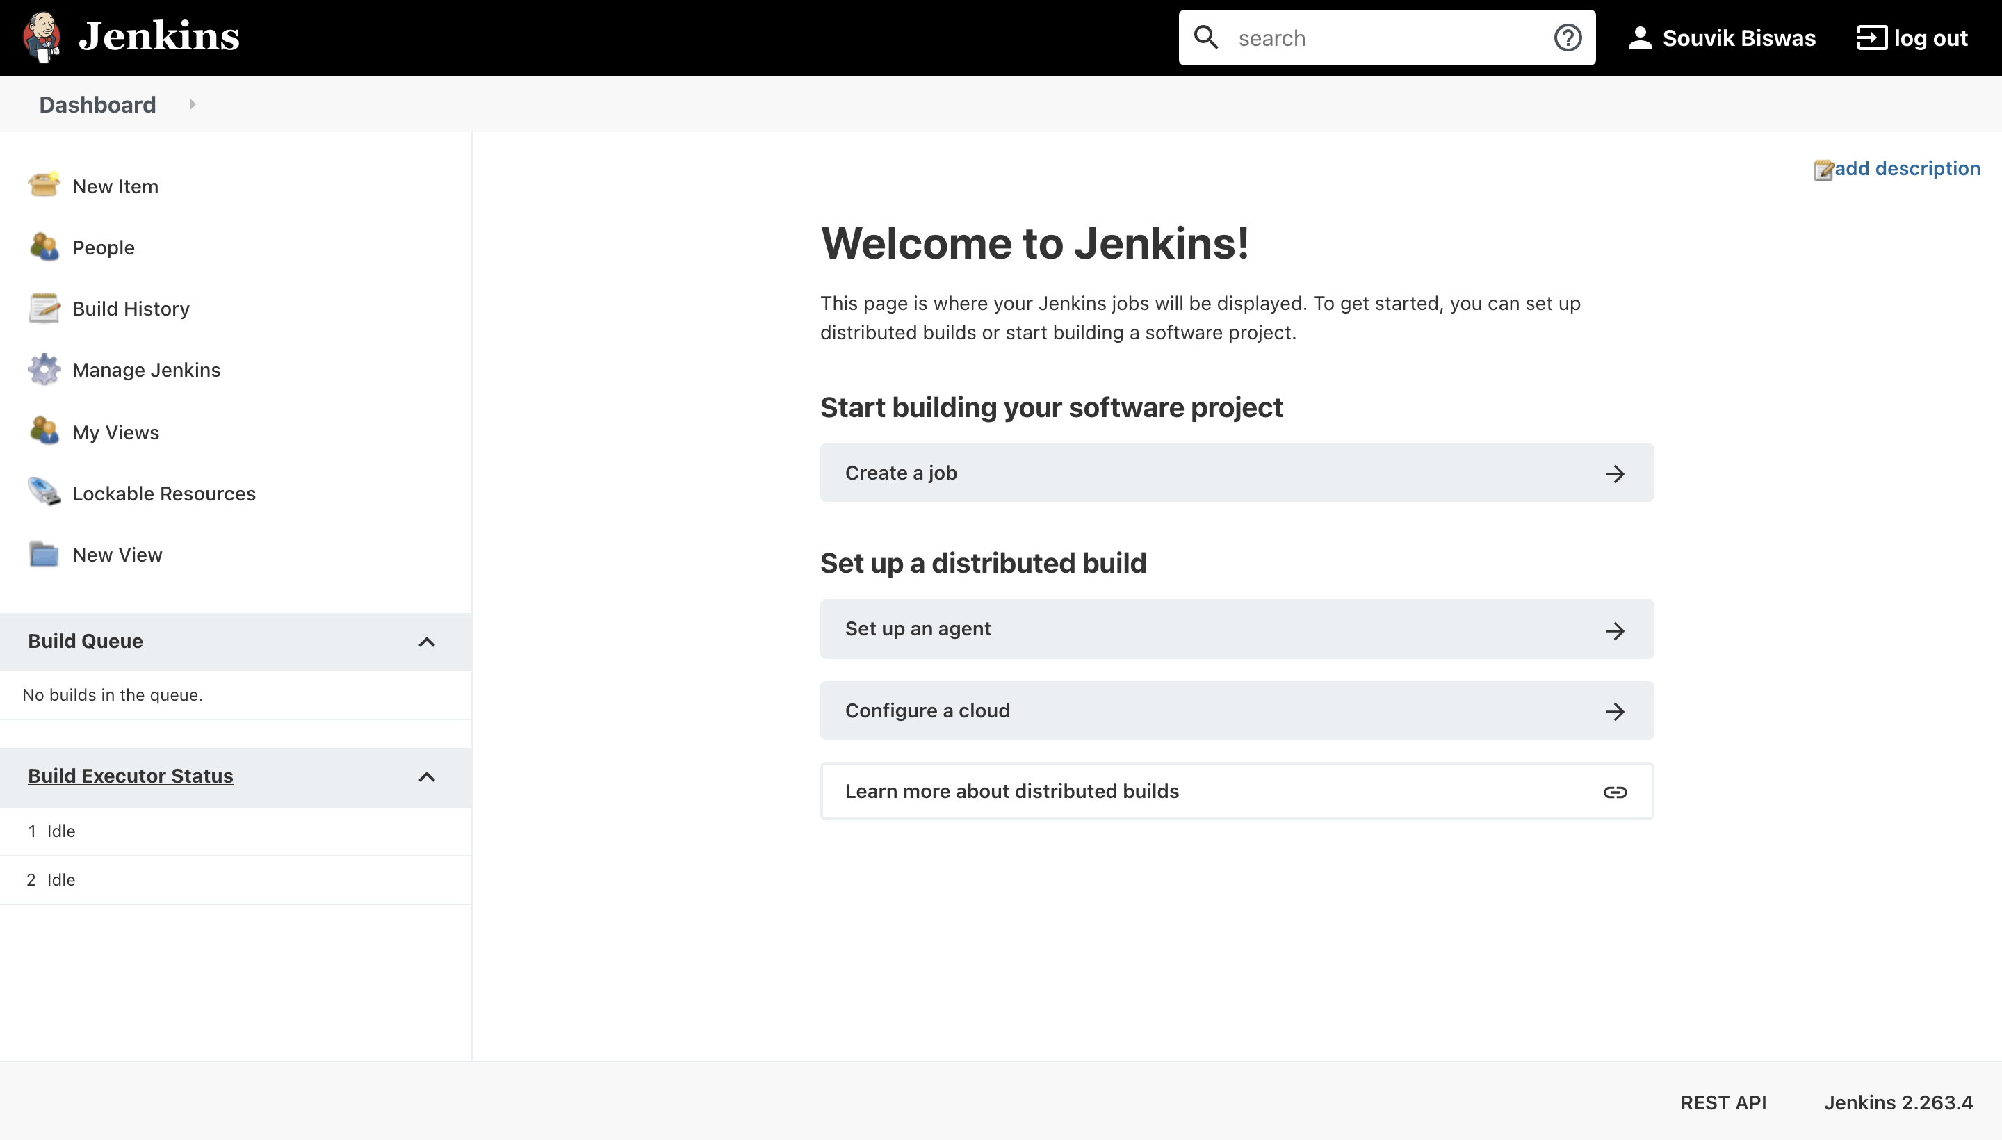Viewport: 2002px width, 1140px height.
Task: Click the Jenkins 2.263.4 version link
Action: (1898, 1102)
